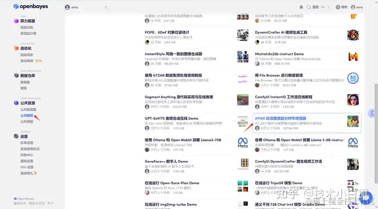This screenshot has height=209, width=378.
Task: Open InstantStyle 风格一致的图像生成器 tutorial
Action: click(x=173, y=54)
